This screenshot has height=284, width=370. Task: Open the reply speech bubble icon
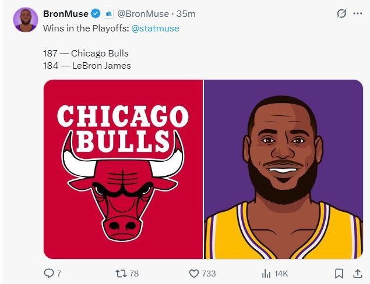pos(49,274)
